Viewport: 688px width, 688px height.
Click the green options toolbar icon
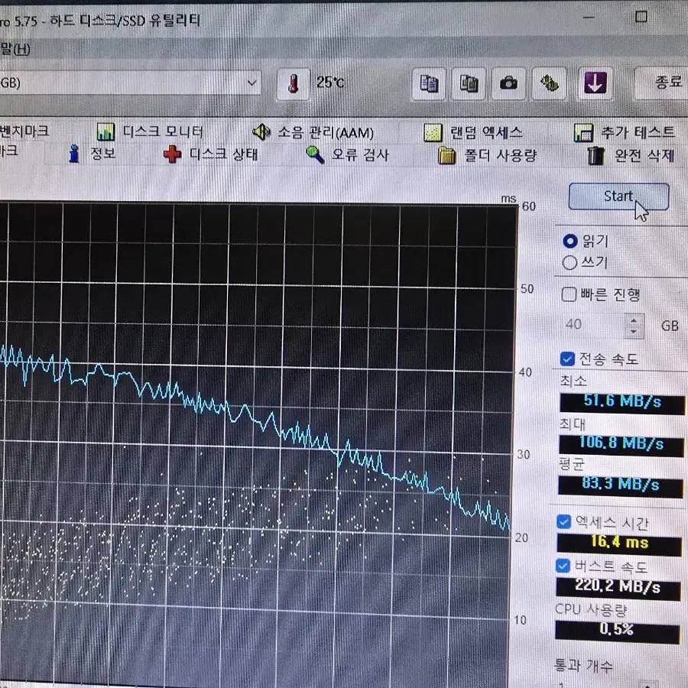tap(549, 83)
